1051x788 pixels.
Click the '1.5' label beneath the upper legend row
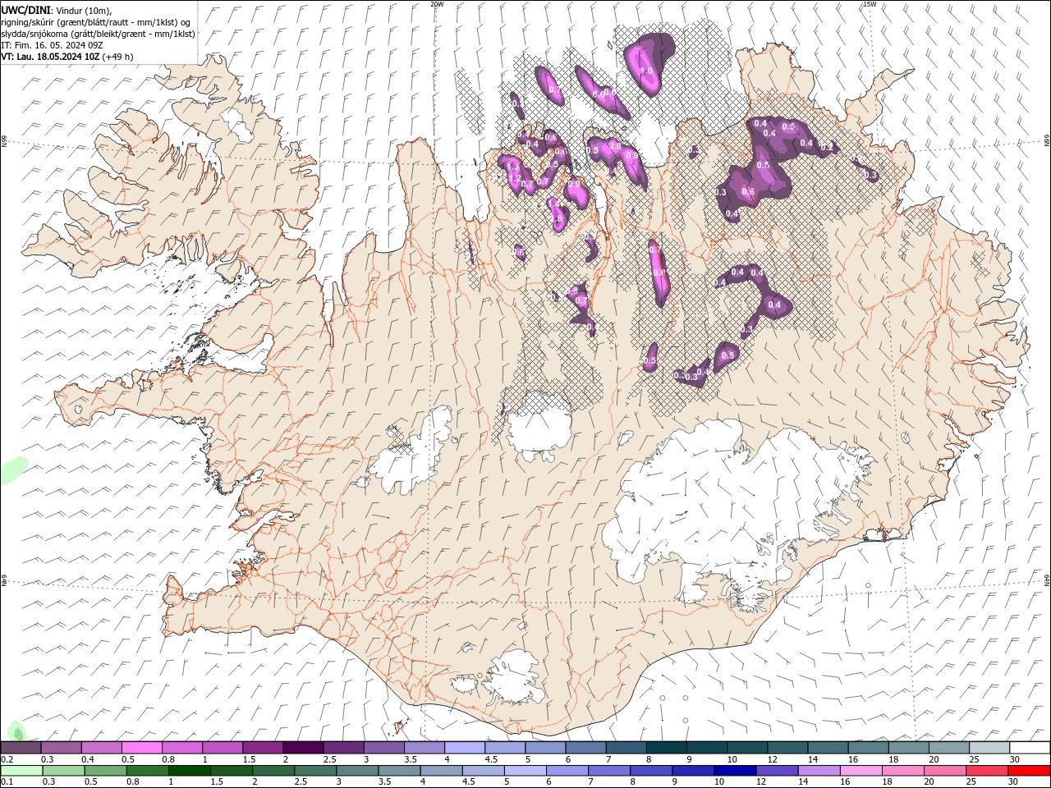point(248,759)
